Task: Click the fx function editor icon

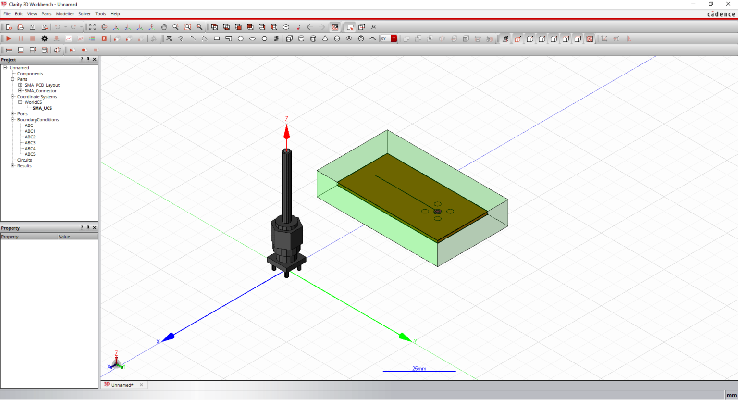Action: click(374, 27)
